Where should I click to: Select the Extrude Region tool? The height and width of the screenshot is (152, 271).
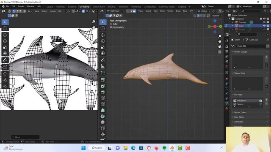click(x=103, y=80)
